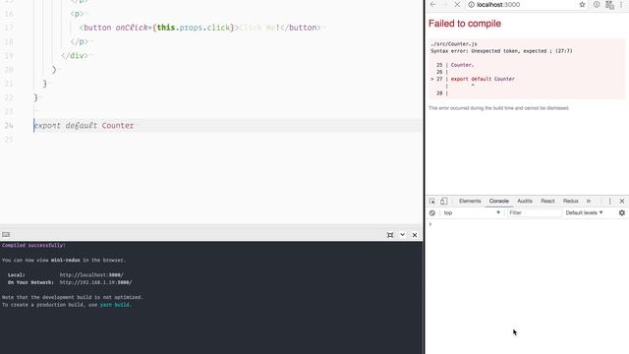The image size is (629, 354).
Task: Open the http://localhost:3000/ link in terminal
Action: [91, 275]
